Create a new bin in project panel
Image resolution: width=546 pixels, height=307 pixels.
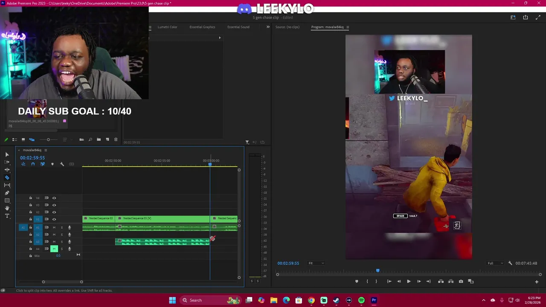coord(99,139)
